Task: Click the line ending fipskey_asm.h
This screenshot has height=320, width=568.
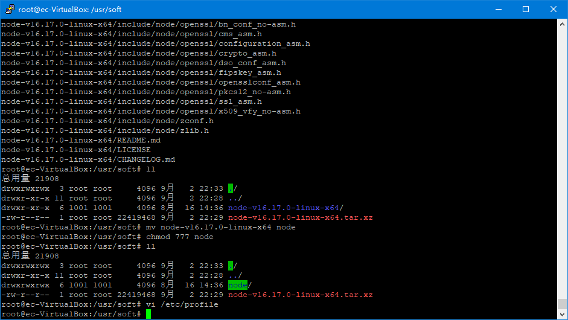Action: coord(141,72)
